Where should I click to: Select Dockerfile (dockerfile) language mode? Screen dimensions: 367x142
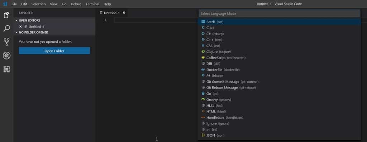pyautogui.click(x=279, y=70)
